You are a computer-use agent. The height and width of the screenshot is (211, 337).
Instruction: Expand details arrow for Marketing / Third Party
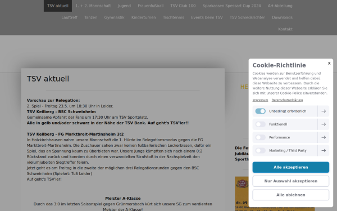[x=324, y=150]
